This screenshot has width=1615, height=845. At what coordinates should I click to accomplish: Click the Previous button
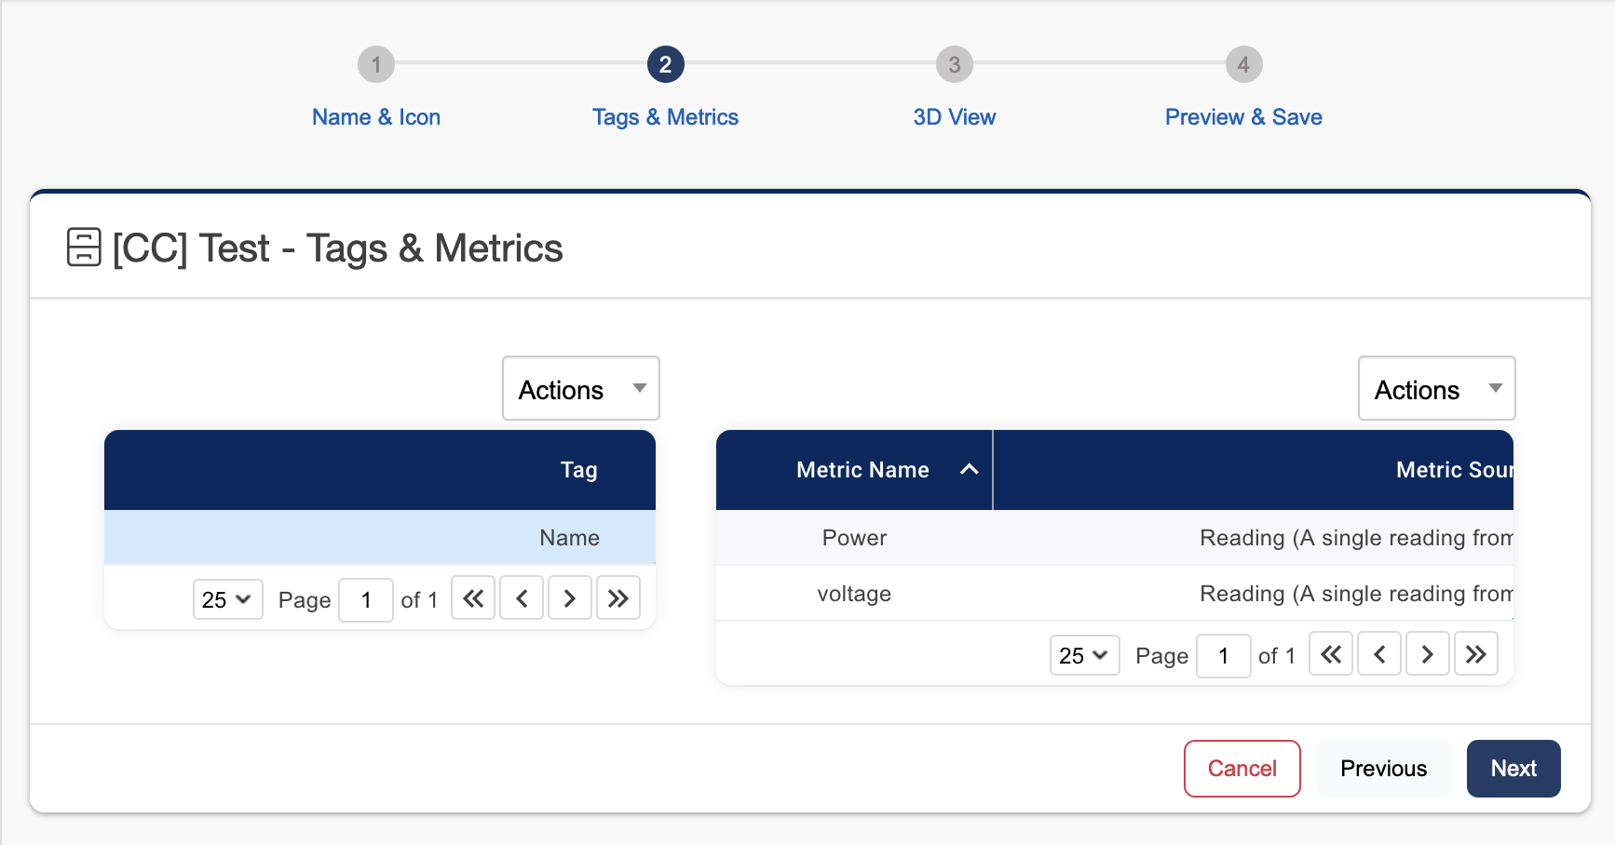coord(1383,769)
